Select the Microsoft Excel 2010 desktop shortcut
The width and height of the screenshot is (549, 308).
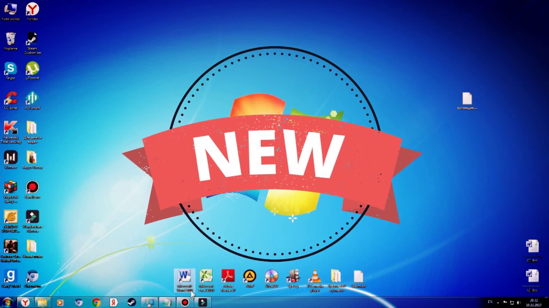pos(206,281)
